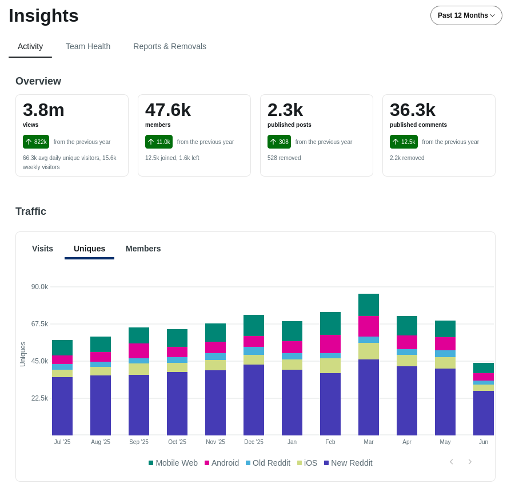
Task: Click the 36.3k published comments figure
Action: pyautogui.click(x=413, y=110)
